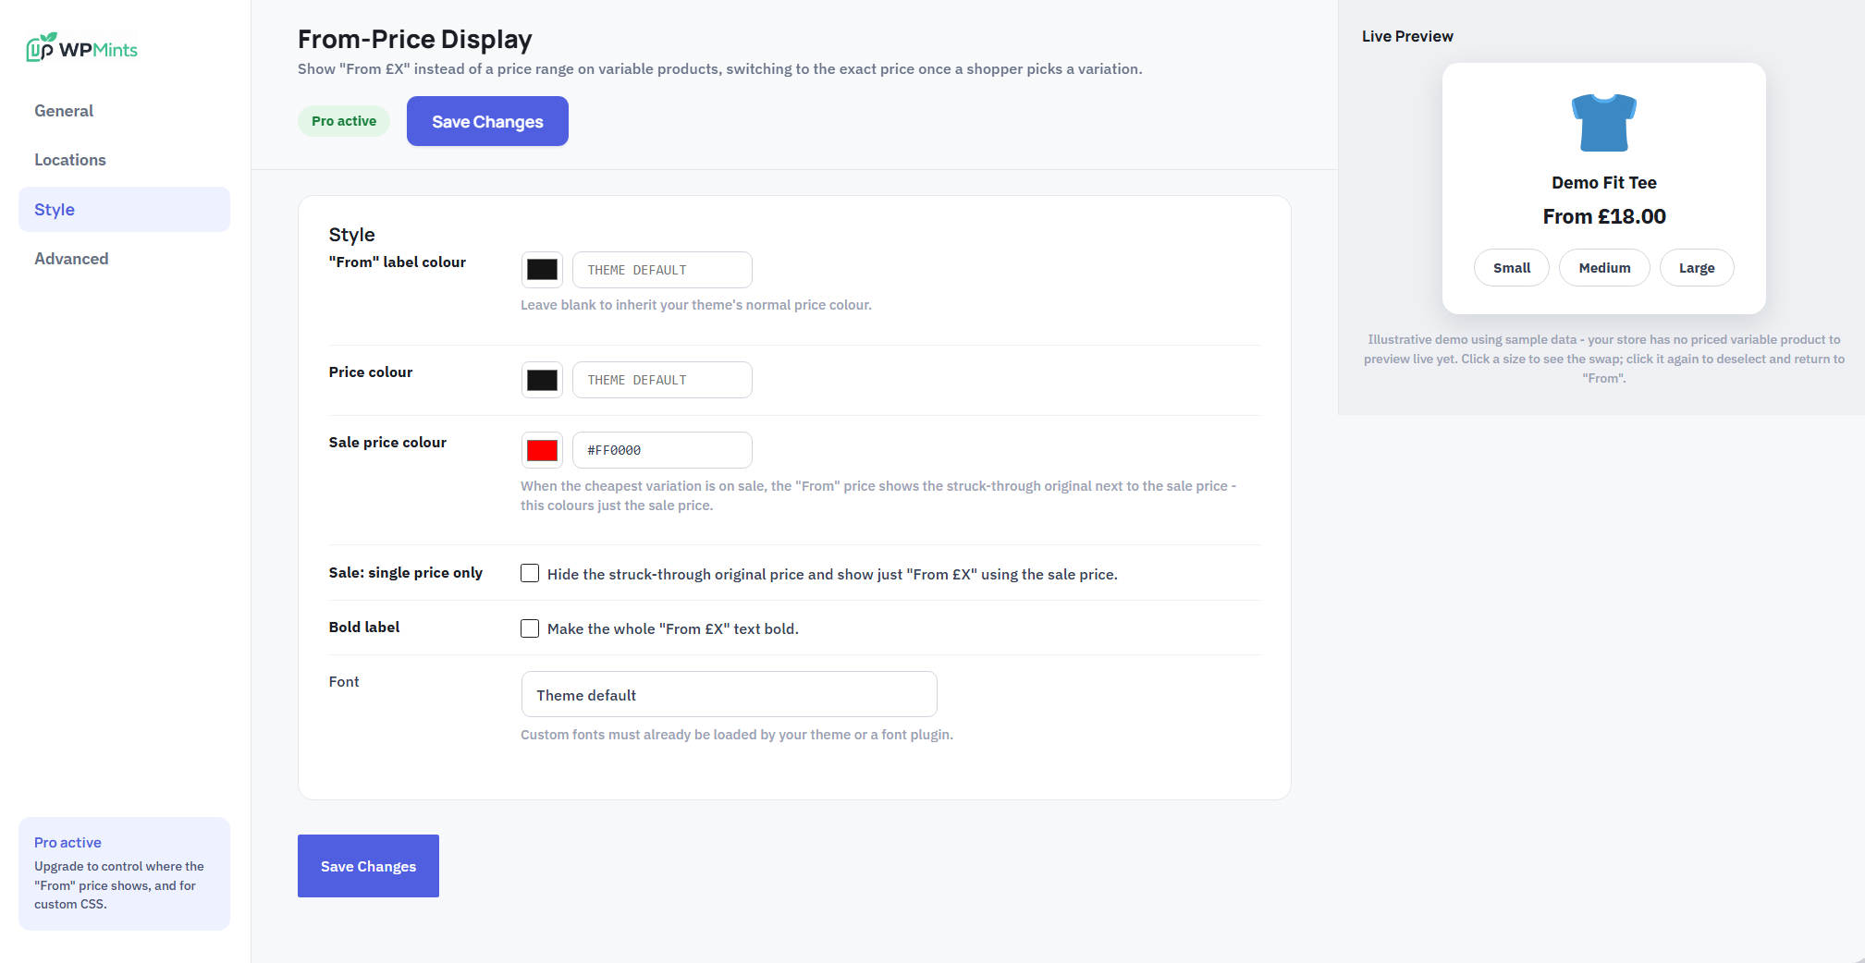Click the Pro active heading in sidebar card
The image size is (1865, 963).
[x=67, y=843]
